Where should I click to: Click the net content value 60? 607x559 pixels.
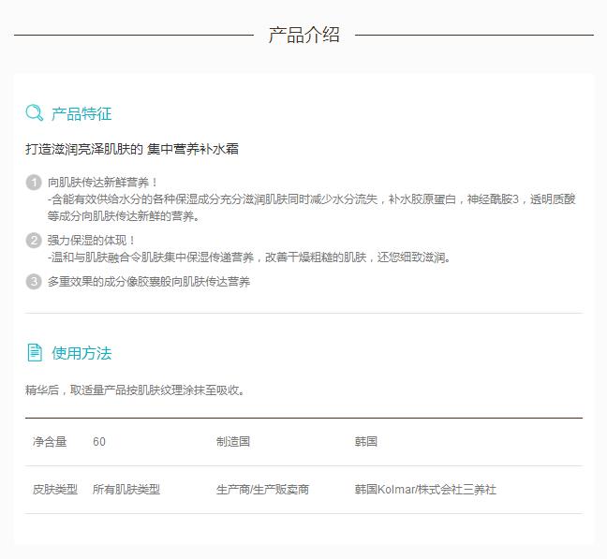point(99,442)
